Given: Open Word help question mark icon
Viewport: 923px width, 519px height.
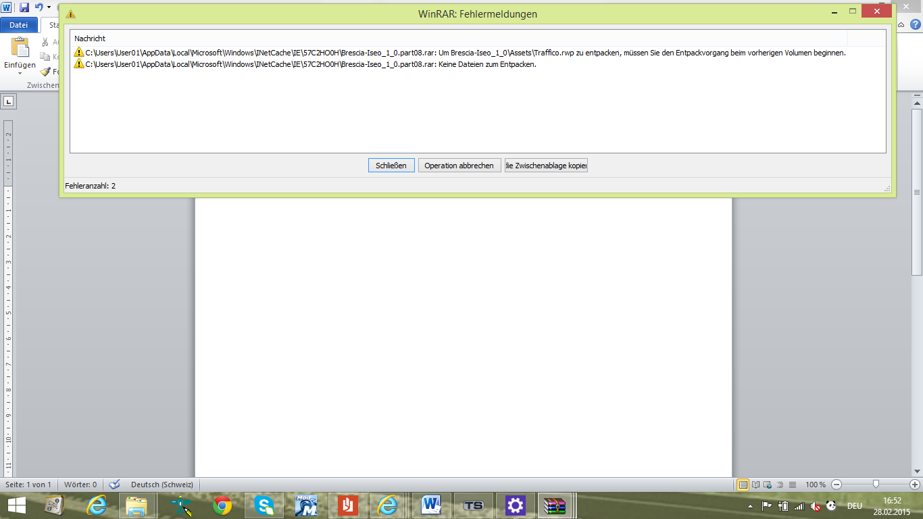Looking at the screenshot, I should (916, 25).
